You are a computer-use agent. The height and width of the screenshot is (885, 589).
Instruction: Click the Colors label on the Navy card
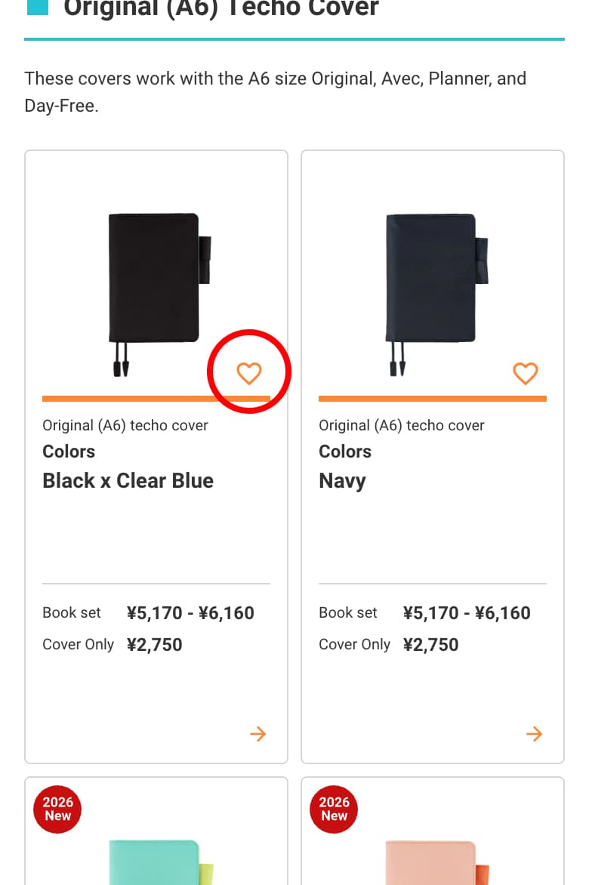[x=345, y=452]
